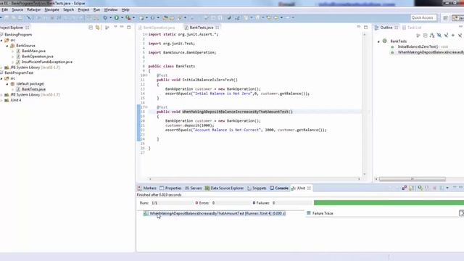464x261 pixels.
Task: Click Rerun Test icon in JUnit toolbar
Action: (420, 188)
